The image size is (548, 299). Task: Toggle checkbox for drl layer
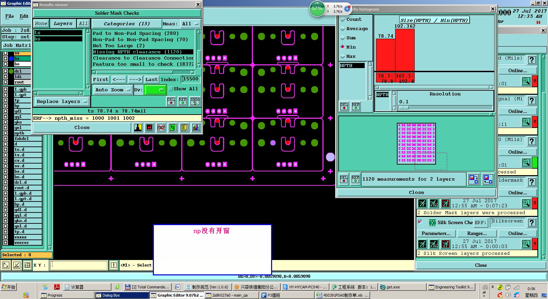5,71
